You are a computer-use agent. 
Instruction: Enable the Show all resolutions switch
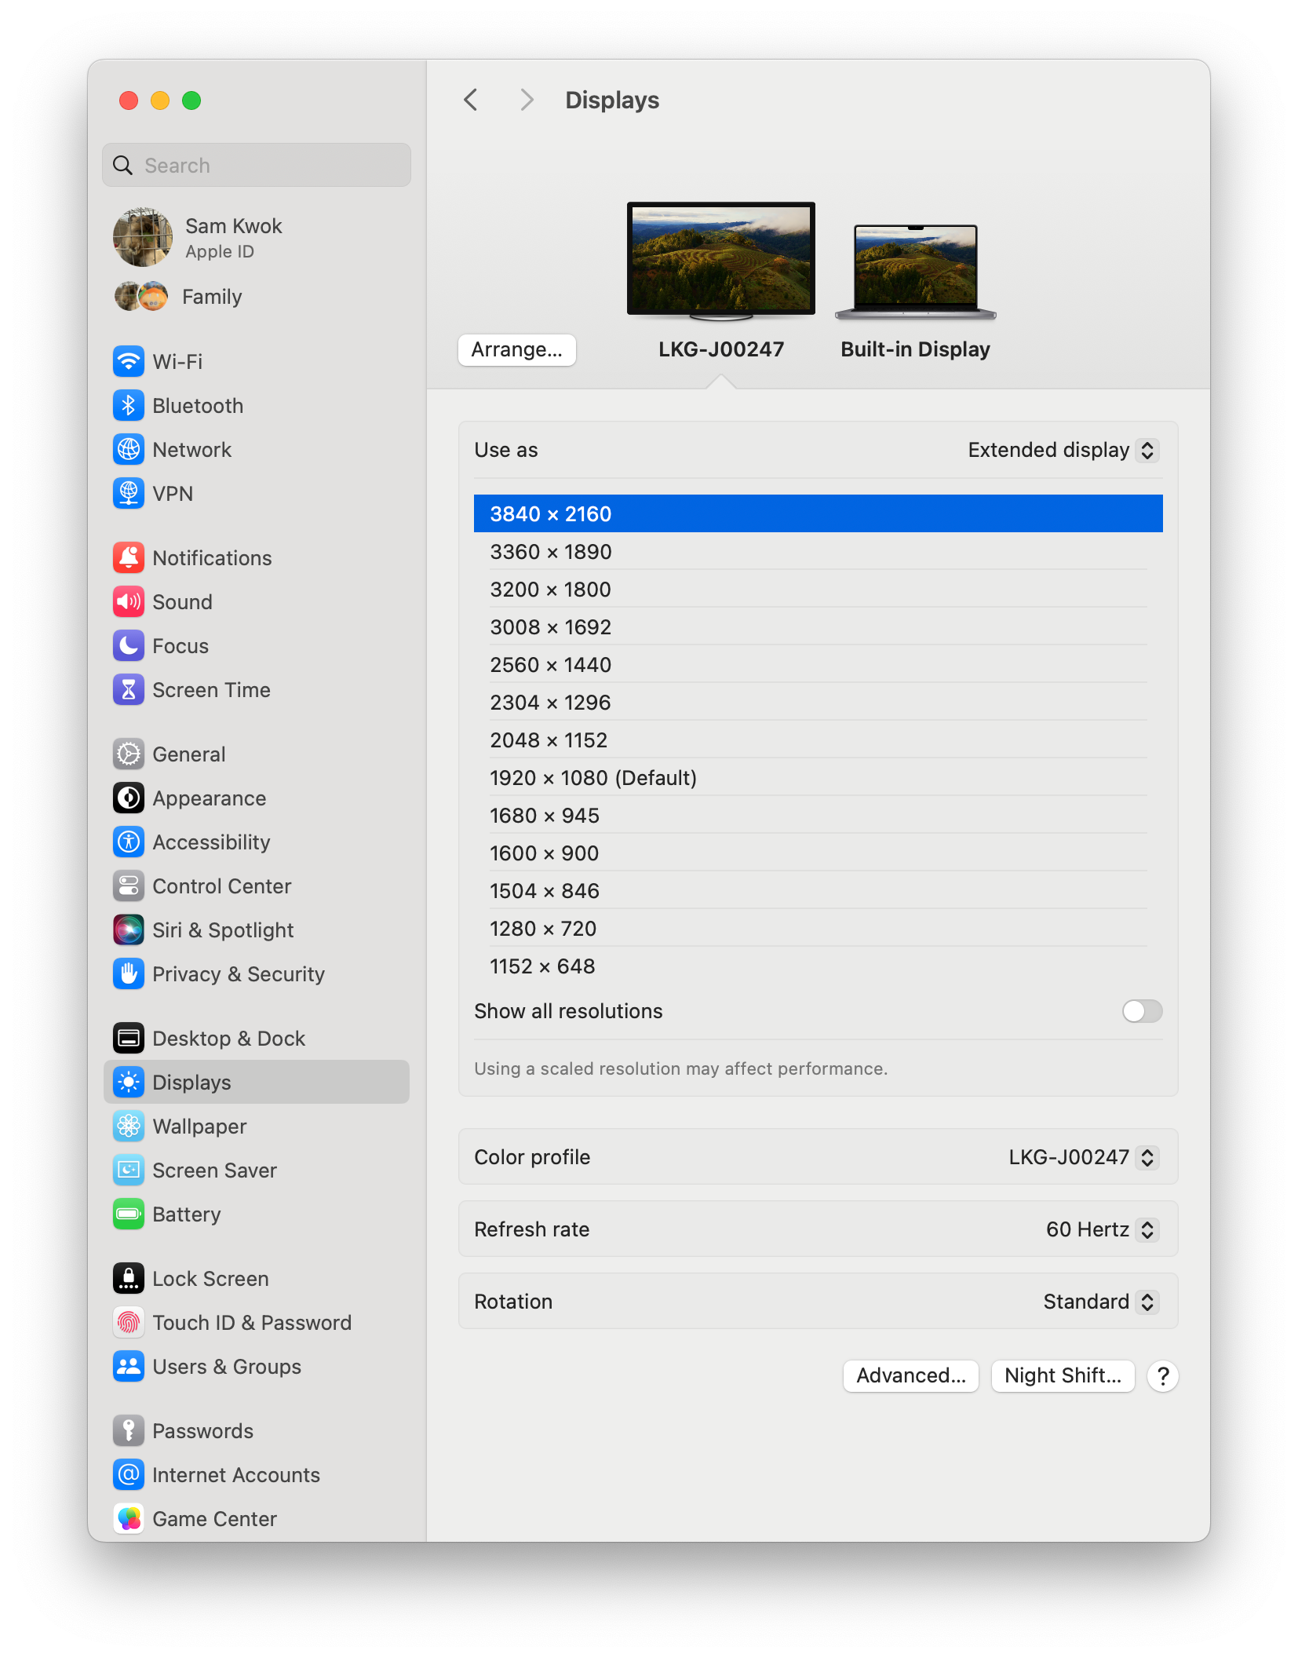coord(1142,1011)
